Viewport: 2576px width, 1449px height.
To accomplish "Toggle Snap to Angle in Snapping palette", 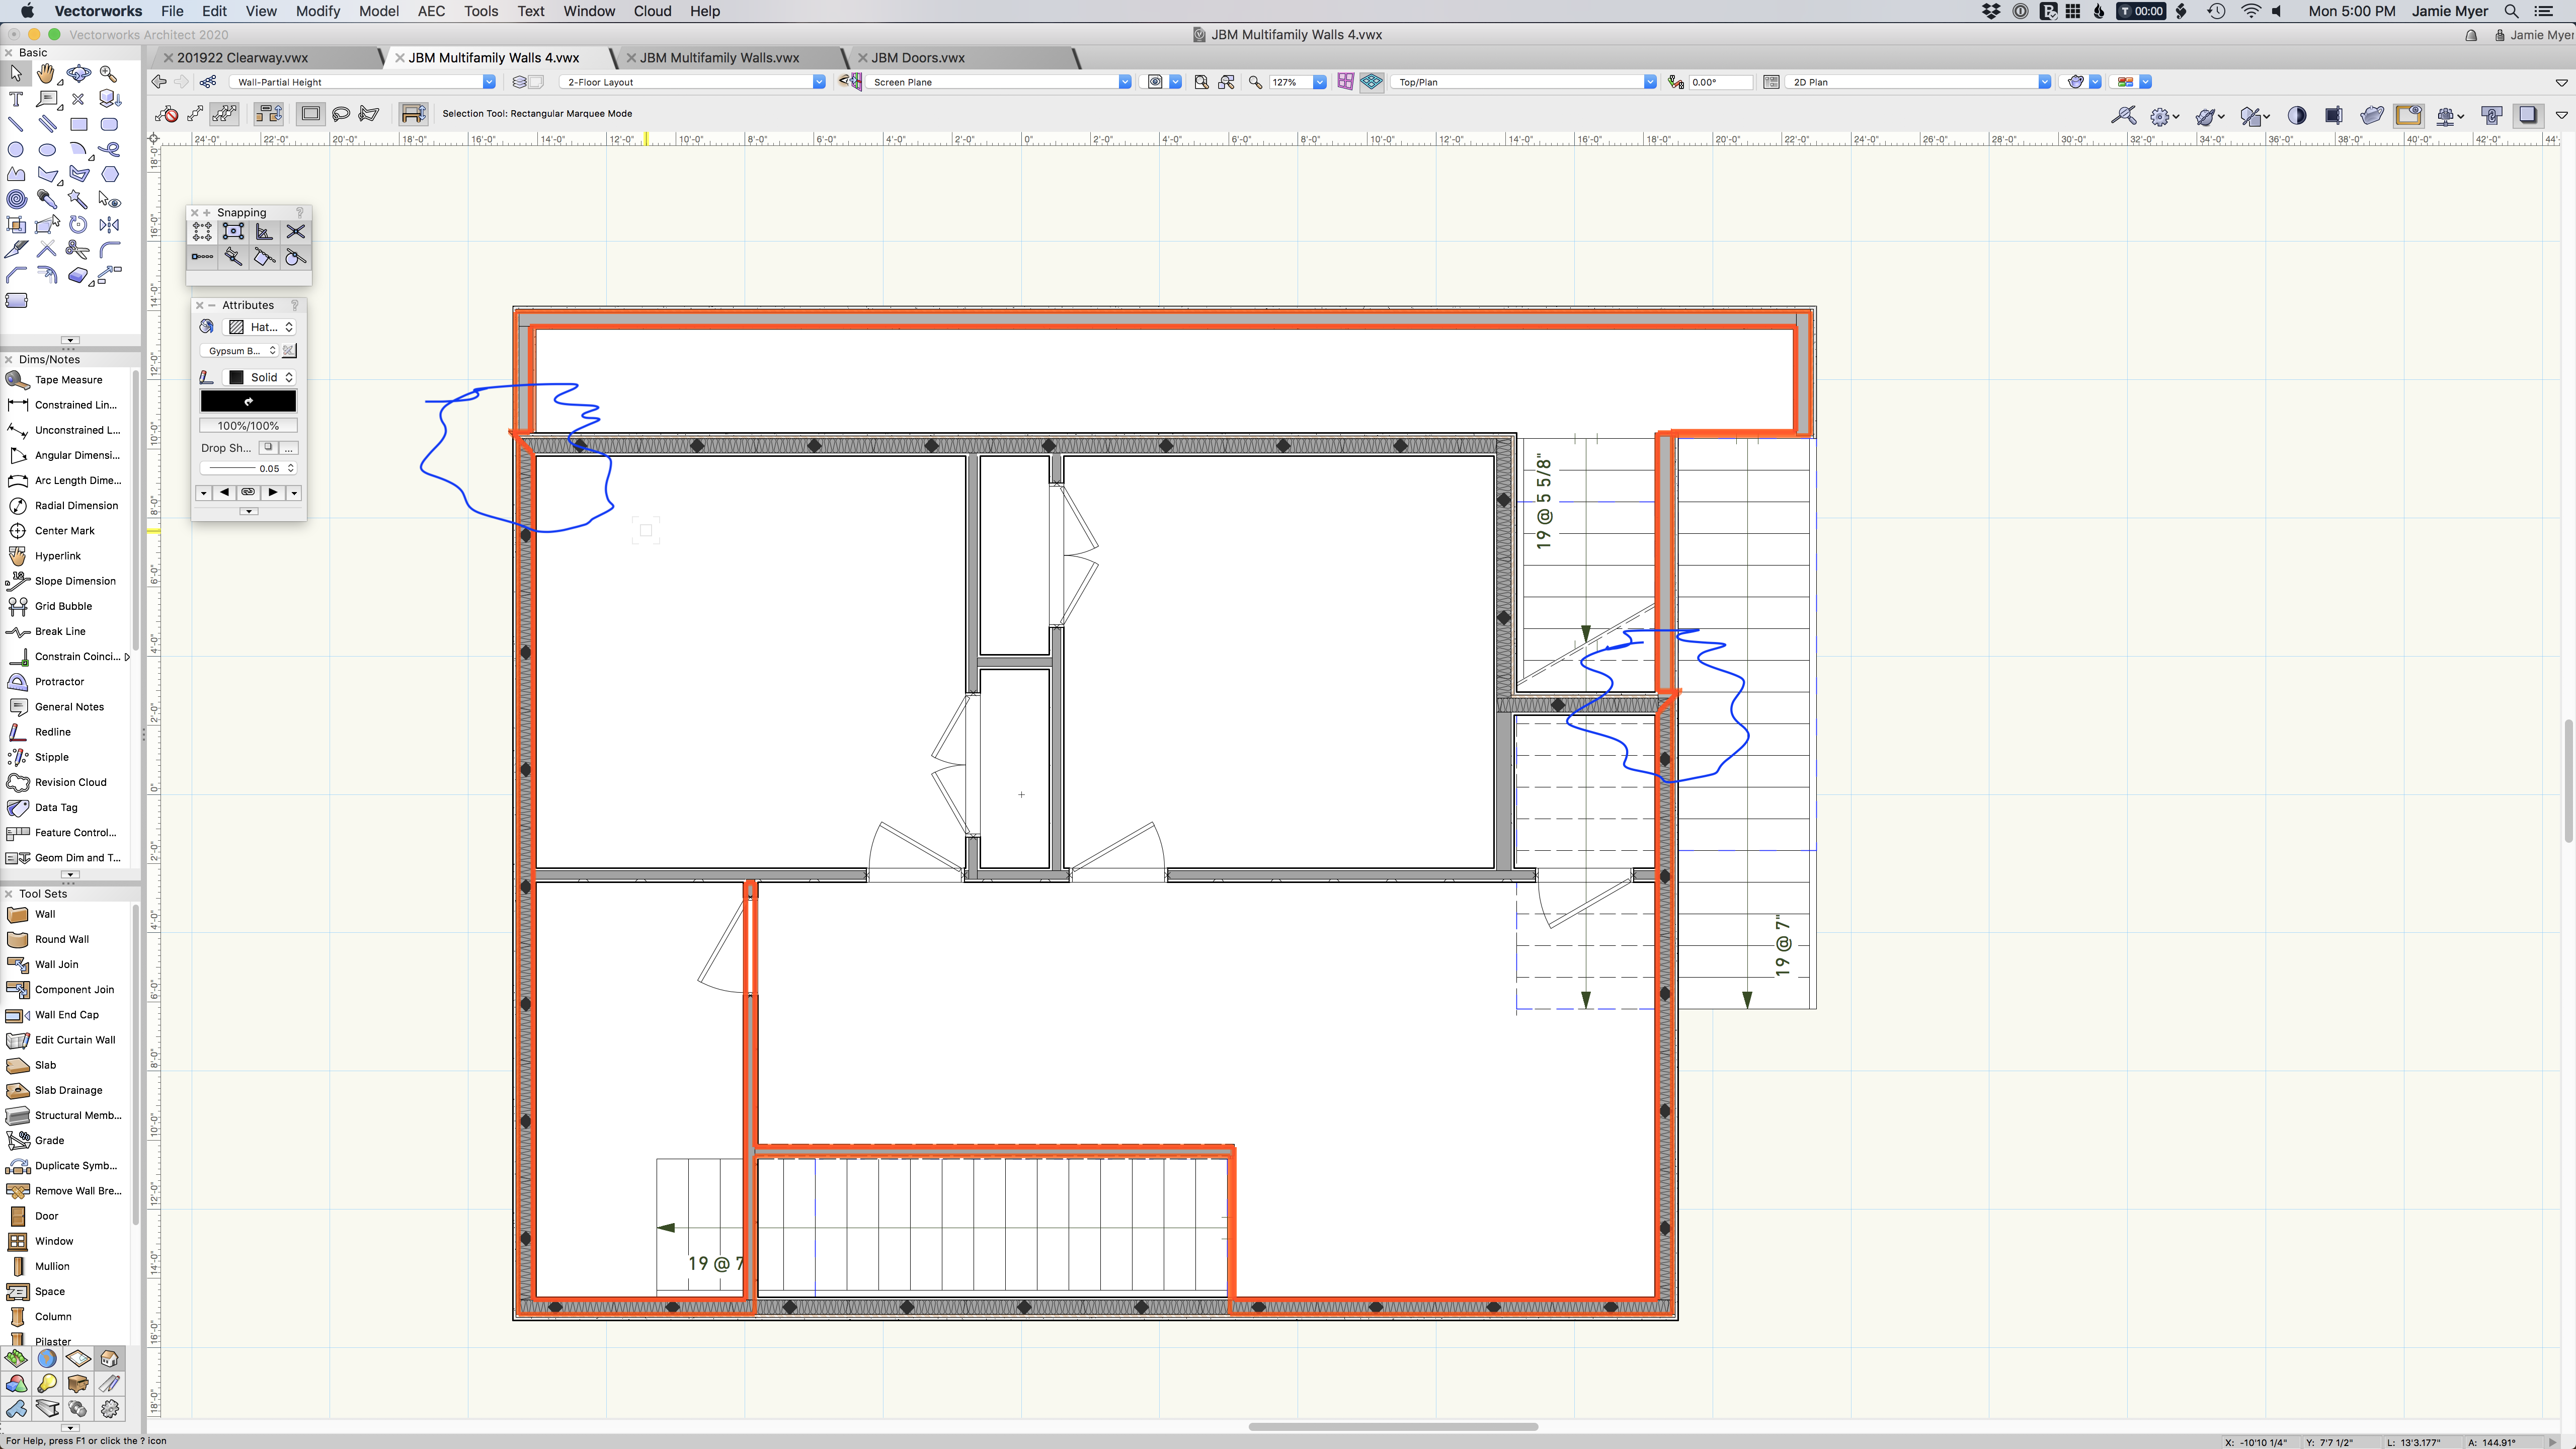I will pos(264,231).
